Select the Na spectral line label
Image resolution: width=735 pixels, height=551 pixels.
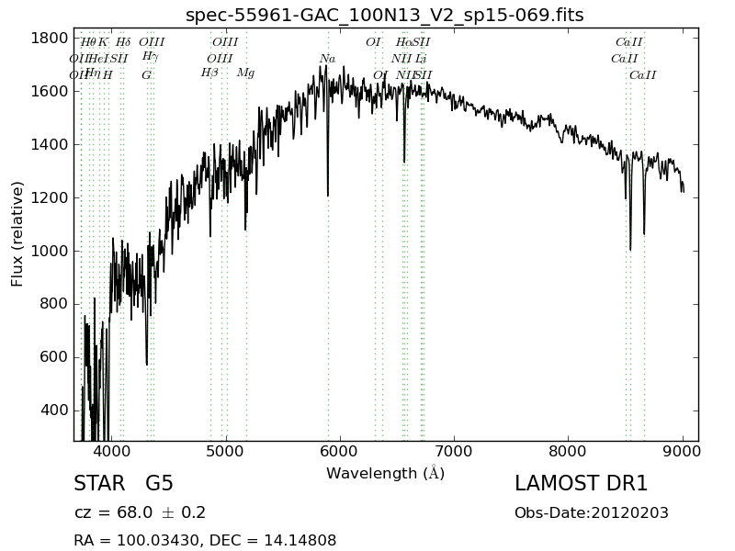[x=328, y=59]
